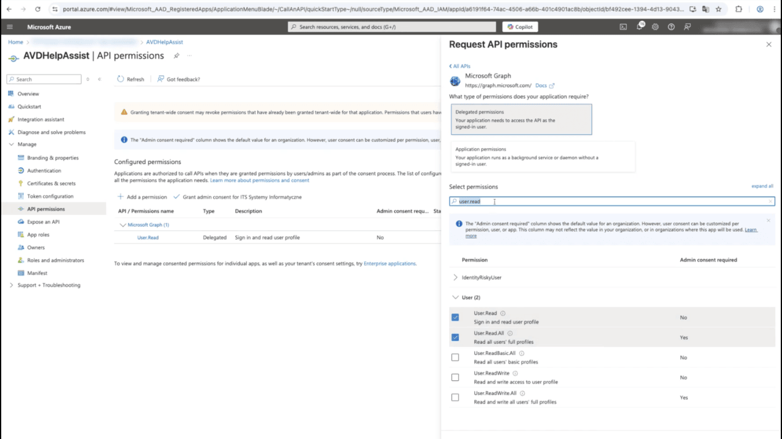This screenshot has width=782, height=439.
Task: Click Got feedback? in toolbar
Action: [178, 79]
